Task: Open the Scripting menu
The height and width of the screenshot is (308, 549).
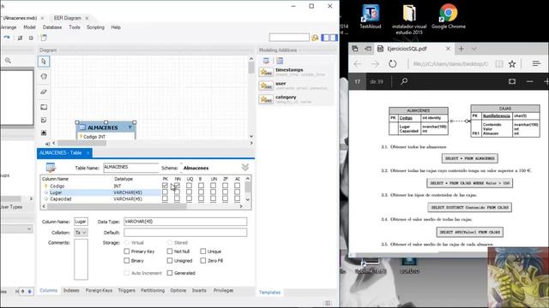Action: [x=95, y=27]
